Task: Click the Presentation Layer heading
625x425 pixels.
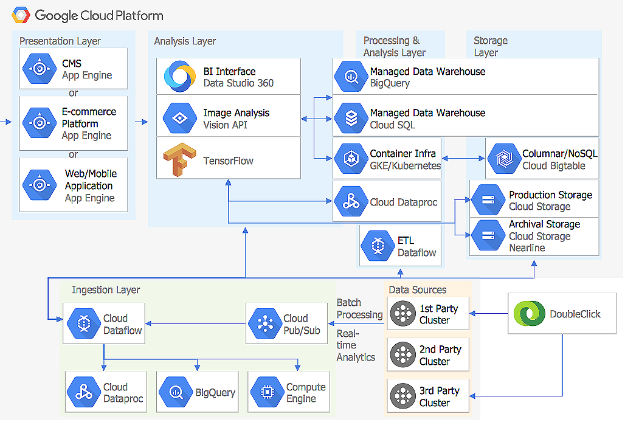Action: pos(60,41)
